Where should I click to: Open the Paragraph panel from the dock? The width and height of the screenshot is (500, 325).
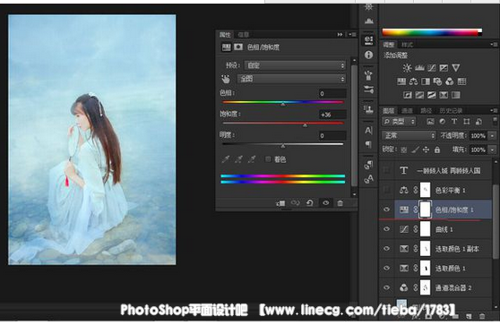[x=368, y=144]
